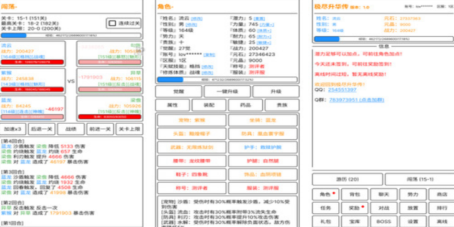Open the 角色 menu
This screenshot has width=454, height=227.
coord(326,194)
